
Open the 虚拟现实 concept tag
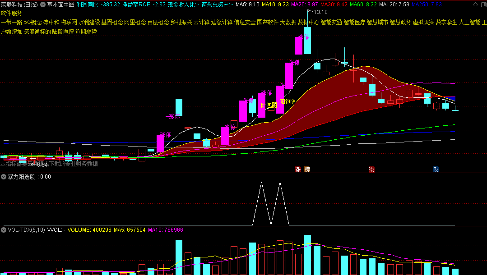(423, 23)
